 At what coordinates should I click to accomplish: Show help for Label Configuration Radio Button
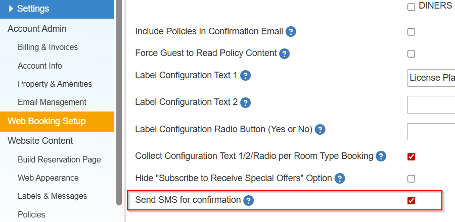click(320, 130)
